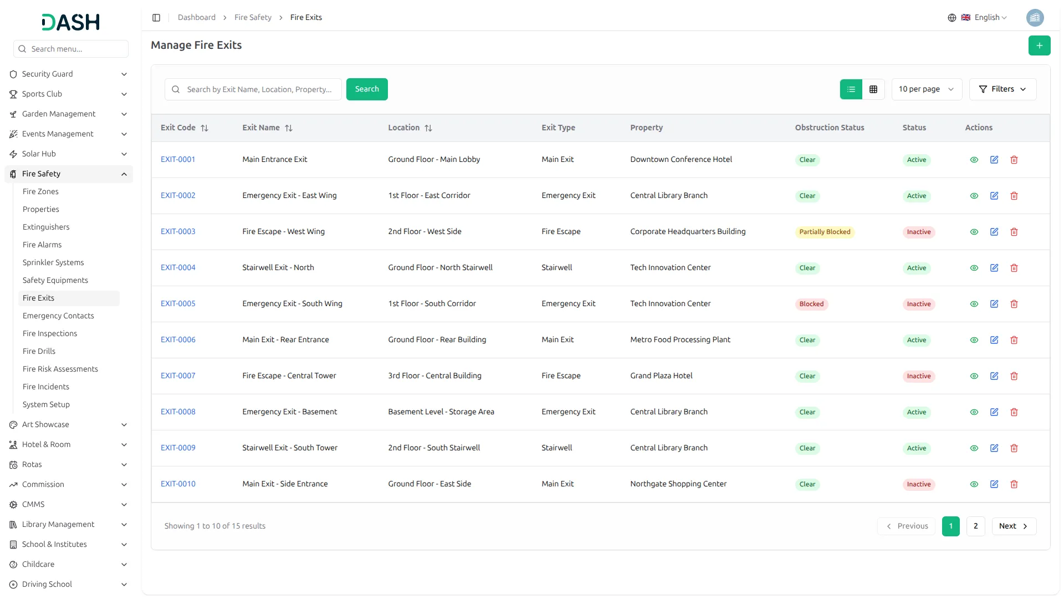Delete the EXIT-0003 row via trash icon
Screen dimensions: 1064x599
[1014, 232]
